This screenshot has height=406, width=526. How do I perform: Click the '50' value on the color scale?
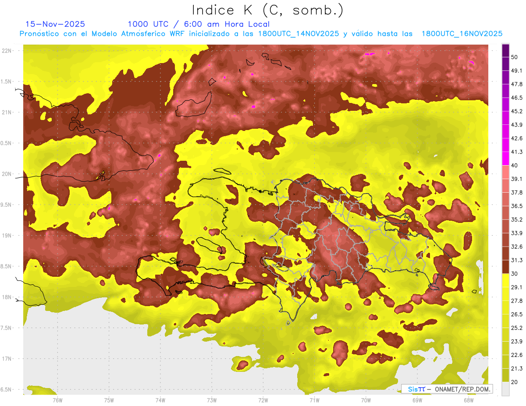(x=515, y=57)
